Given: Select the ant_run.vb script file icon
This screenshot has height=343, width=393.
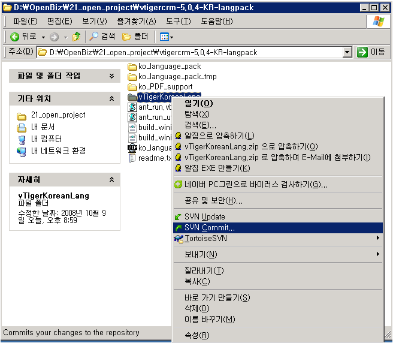Looking at the screenshot, I should [132, 107].
